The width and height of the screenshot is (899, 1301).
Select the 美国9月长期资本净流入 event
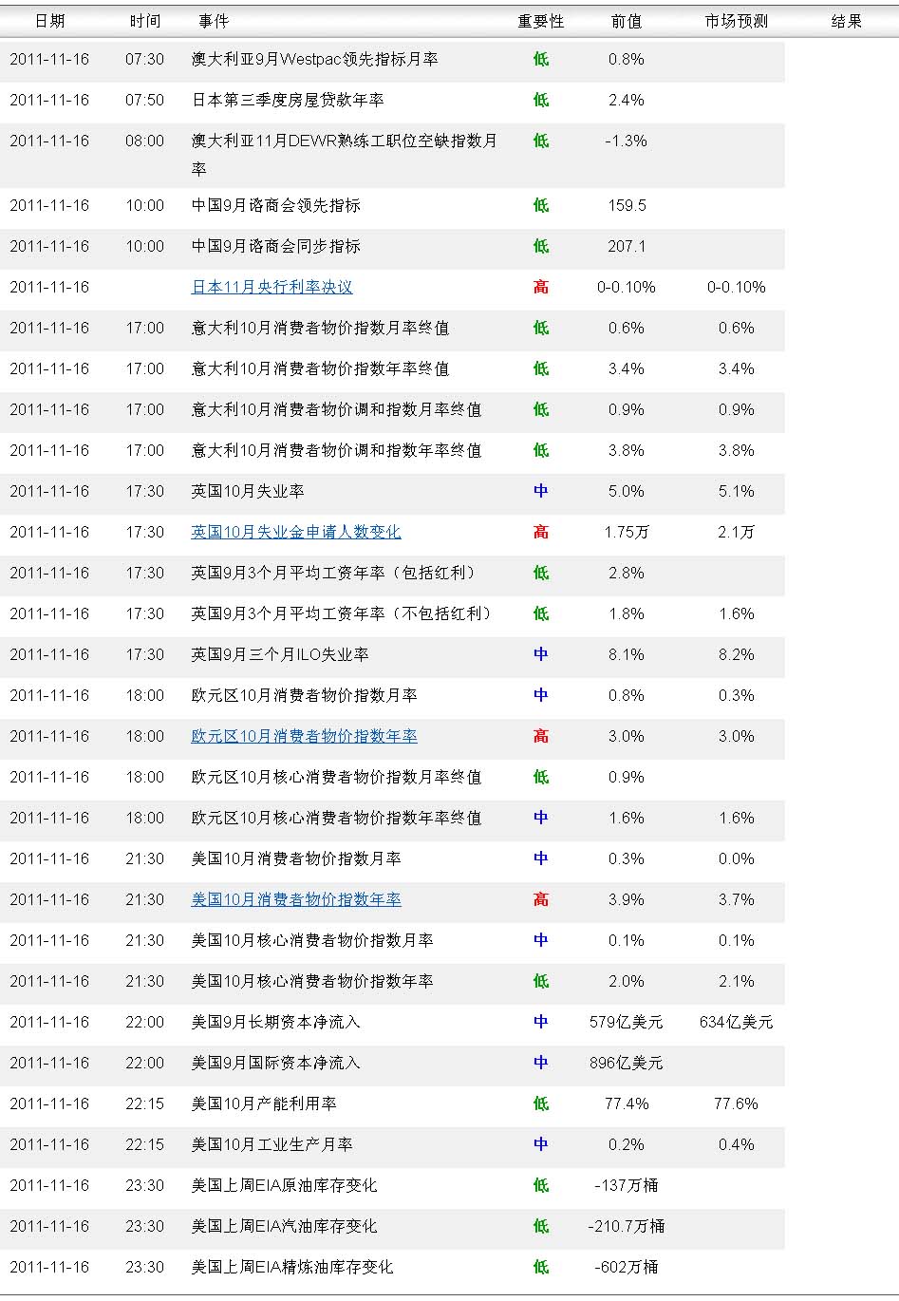pyautogui.click(x=276, y=1022)
